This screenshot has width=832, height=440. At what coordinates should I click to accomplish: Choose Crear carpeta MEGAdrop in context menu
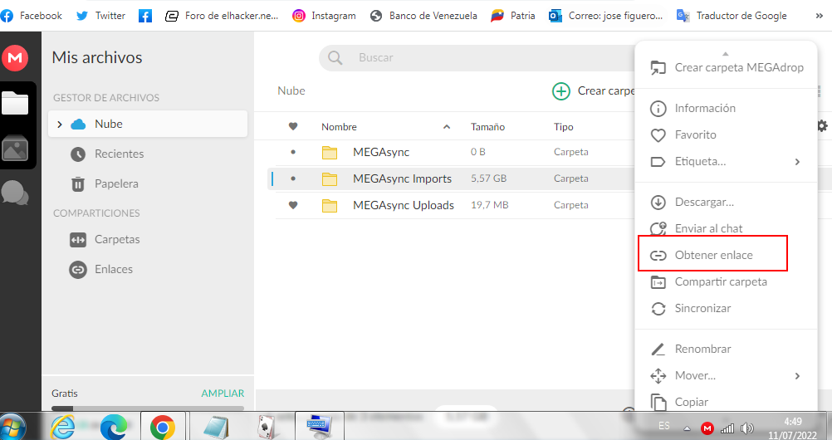click(x=726, y=68)
